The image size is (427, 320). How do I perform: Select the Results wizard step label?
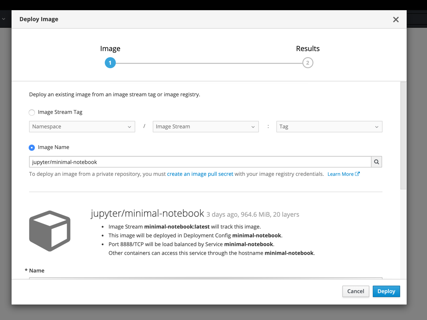tap(308, 48)
